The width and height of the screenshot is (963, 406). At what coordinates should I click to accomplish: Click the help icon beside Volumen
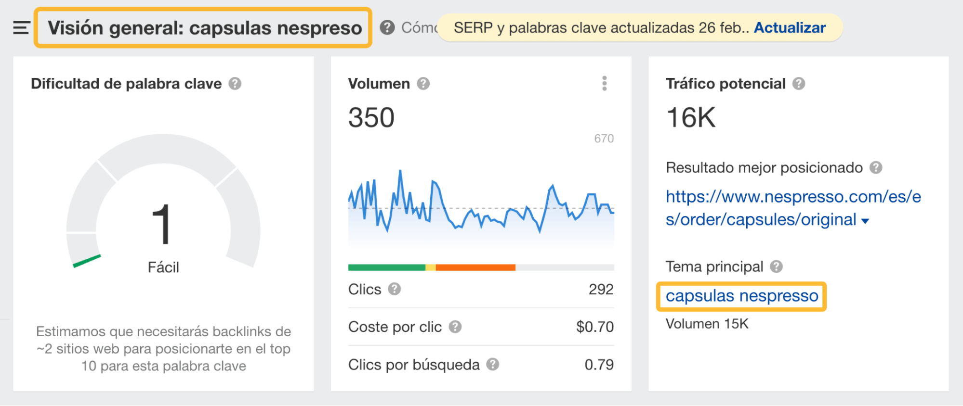click(422, 83)
